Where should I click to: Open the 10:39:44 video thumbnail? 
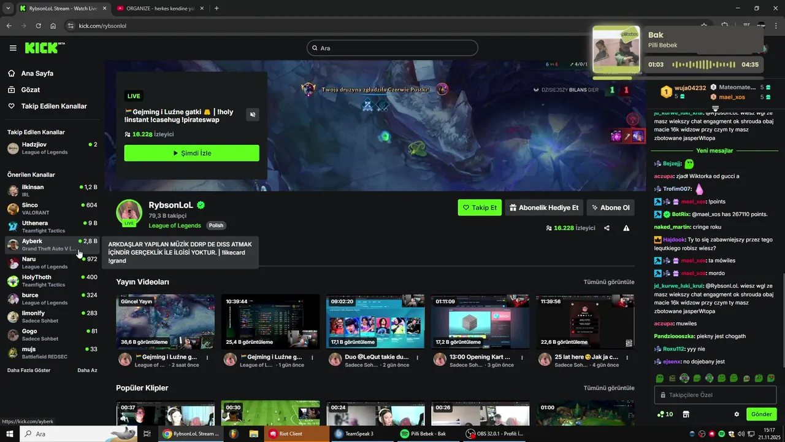click(270, 321)
